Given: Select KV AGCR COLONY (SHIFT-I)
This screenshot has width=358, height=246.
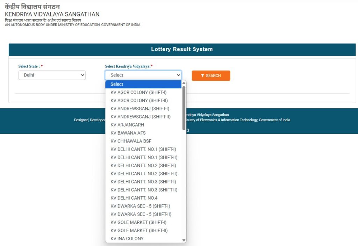Looking at the screenshot, I should tap(143, 92).
